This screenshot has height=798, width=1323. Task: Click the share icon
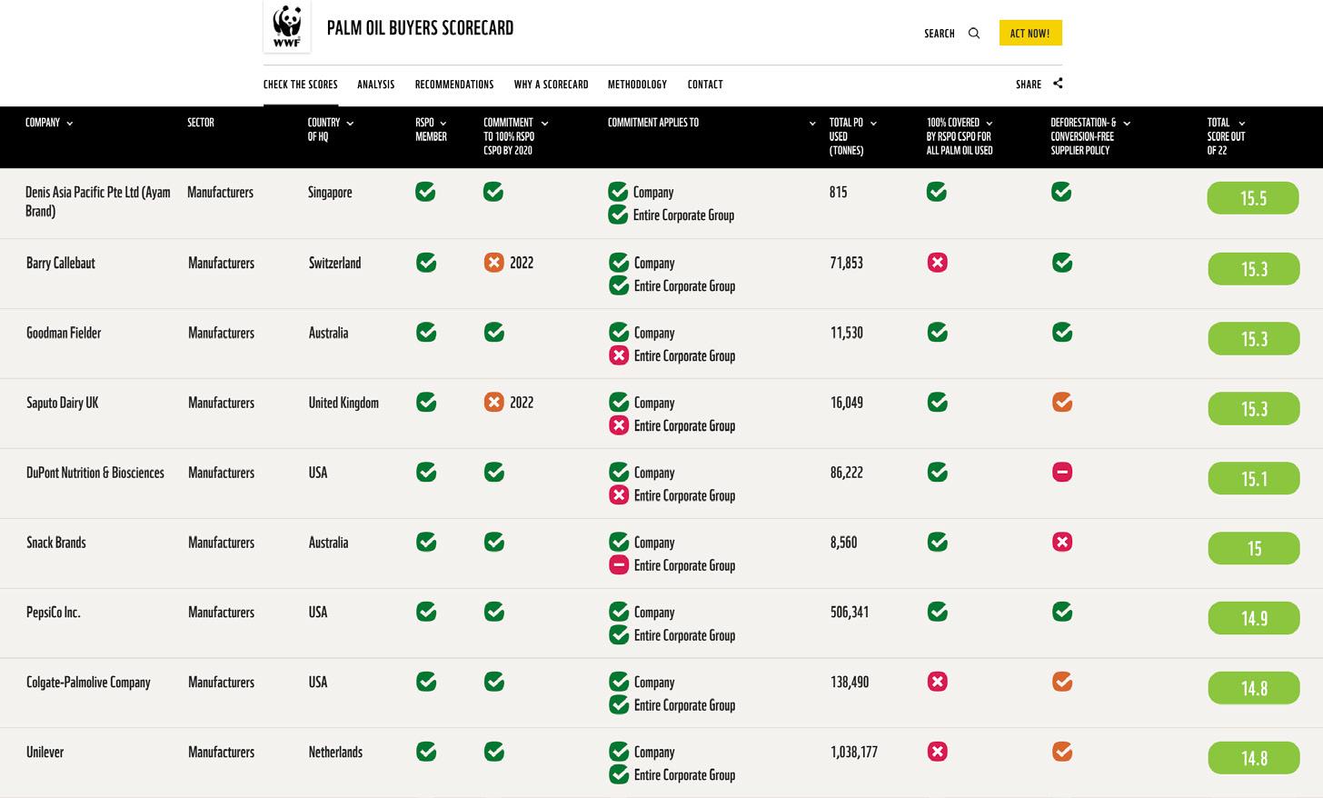pyautogui.click(x=1058, y=84)
